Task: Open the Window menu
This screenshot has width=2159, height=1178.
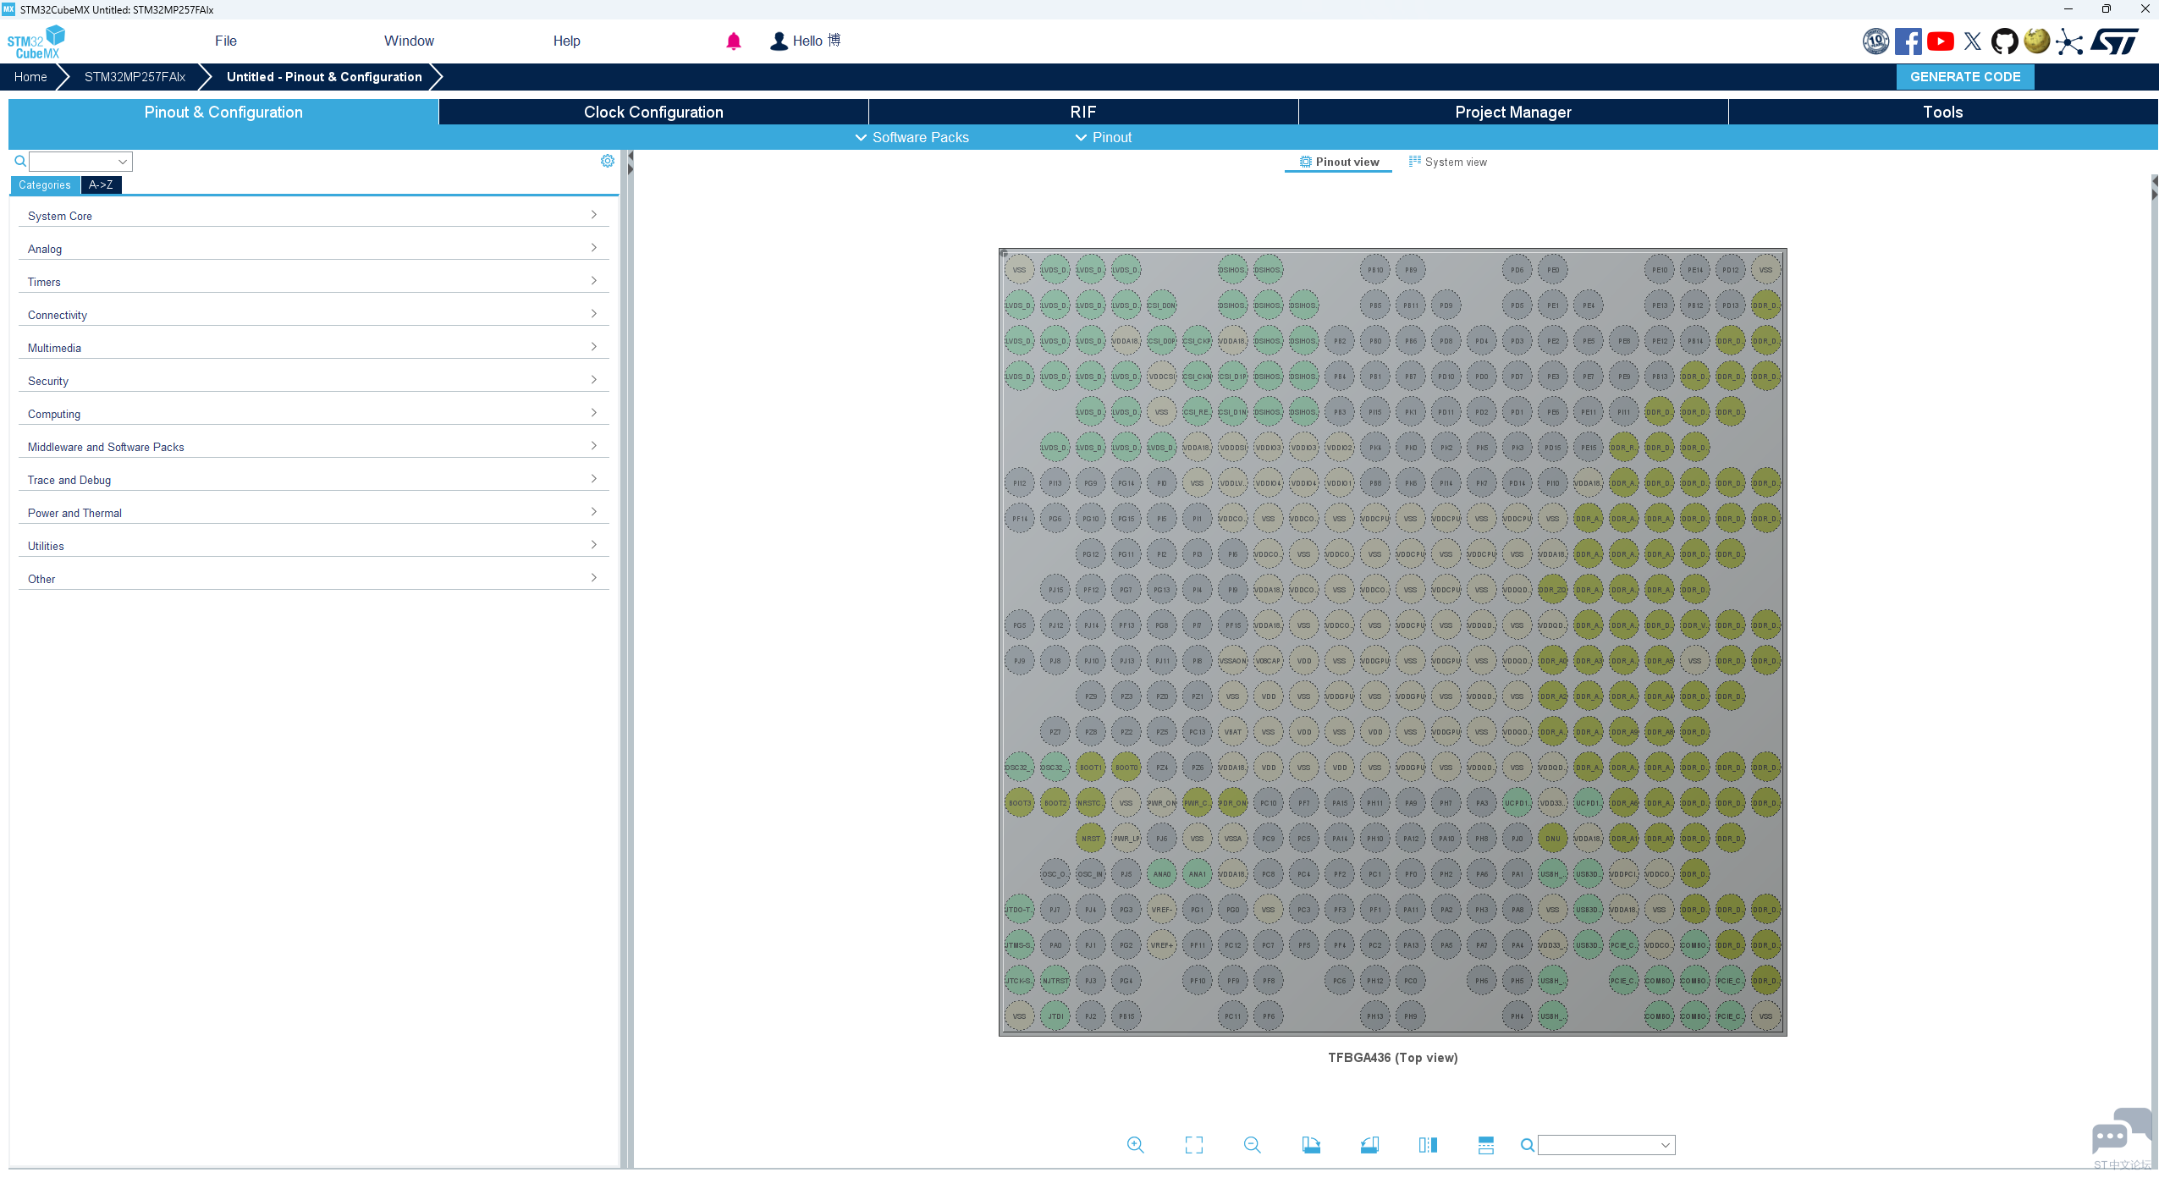Action: [x=409, y=41]
